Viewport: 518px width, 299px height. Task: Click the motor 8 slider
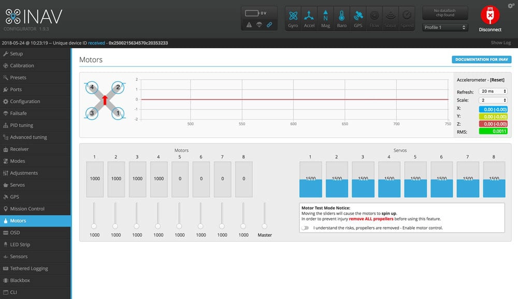[243, 216]
